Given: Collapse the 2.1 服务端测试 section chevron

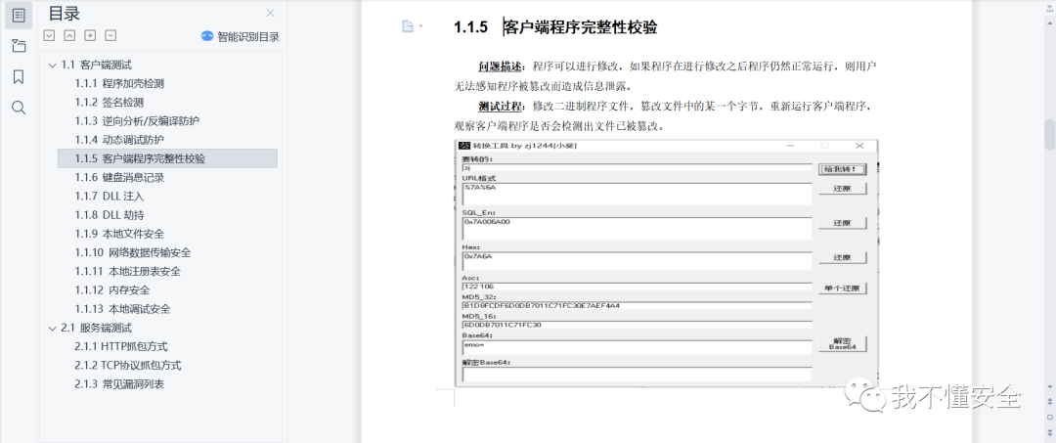Looking at the screenshot, I should click(x=53, y=329).
